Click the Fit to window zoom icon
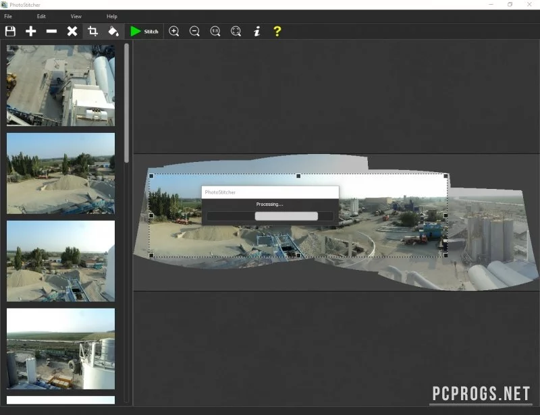This screenshot has height=415, width=540. (236, 31)
